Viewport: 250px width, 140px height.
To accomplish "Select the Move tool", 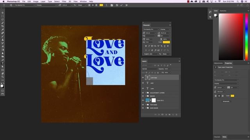I will 3,13.
